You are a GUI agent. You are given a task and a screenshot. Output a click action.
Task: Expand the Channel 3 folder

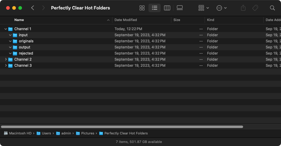tap(6, 65)
